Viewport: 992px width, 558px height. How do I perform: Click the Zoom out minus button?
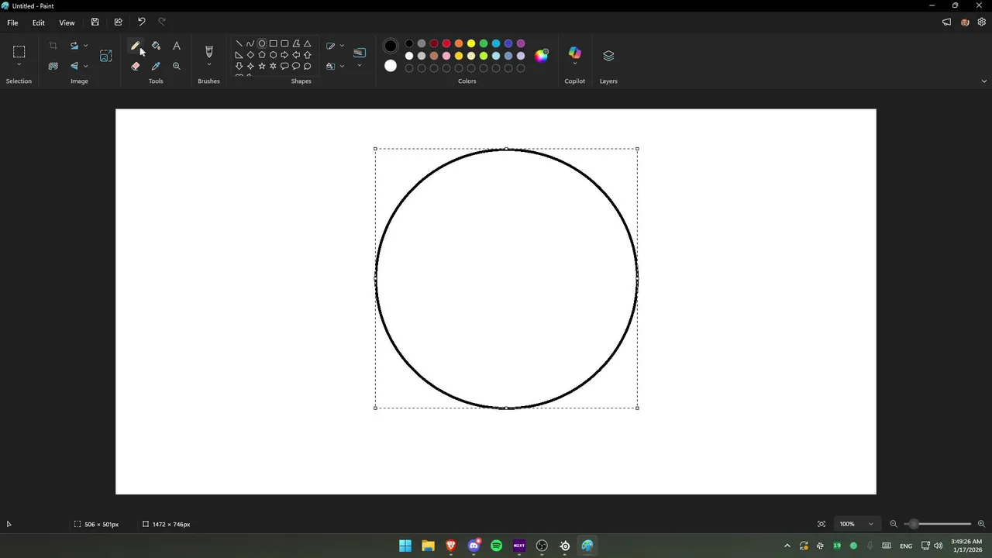pyautogui.click(x=894, y=524)
